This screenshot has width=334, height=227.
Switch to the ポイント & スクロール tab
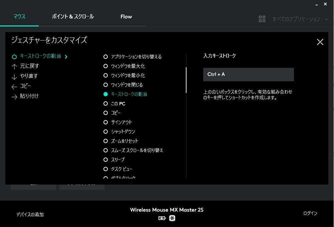tap(73, 16)
